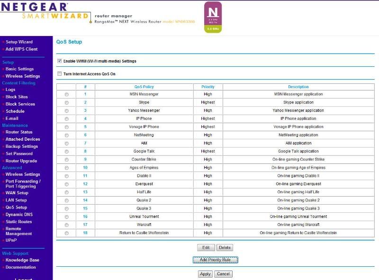
Task: Click the QoS Setup page heading
Action: tap(69, 42)
